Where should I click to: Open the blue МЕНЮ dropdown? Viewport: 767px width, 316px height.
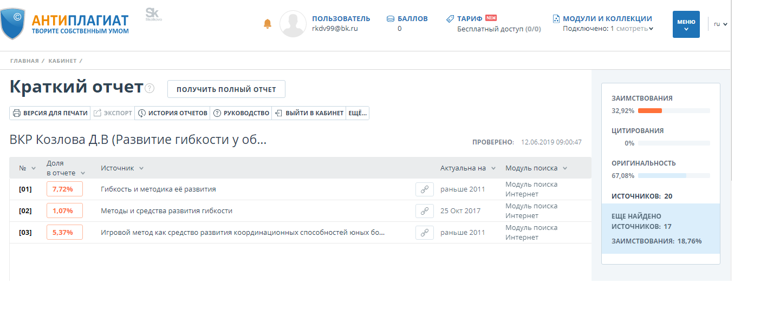686,24
